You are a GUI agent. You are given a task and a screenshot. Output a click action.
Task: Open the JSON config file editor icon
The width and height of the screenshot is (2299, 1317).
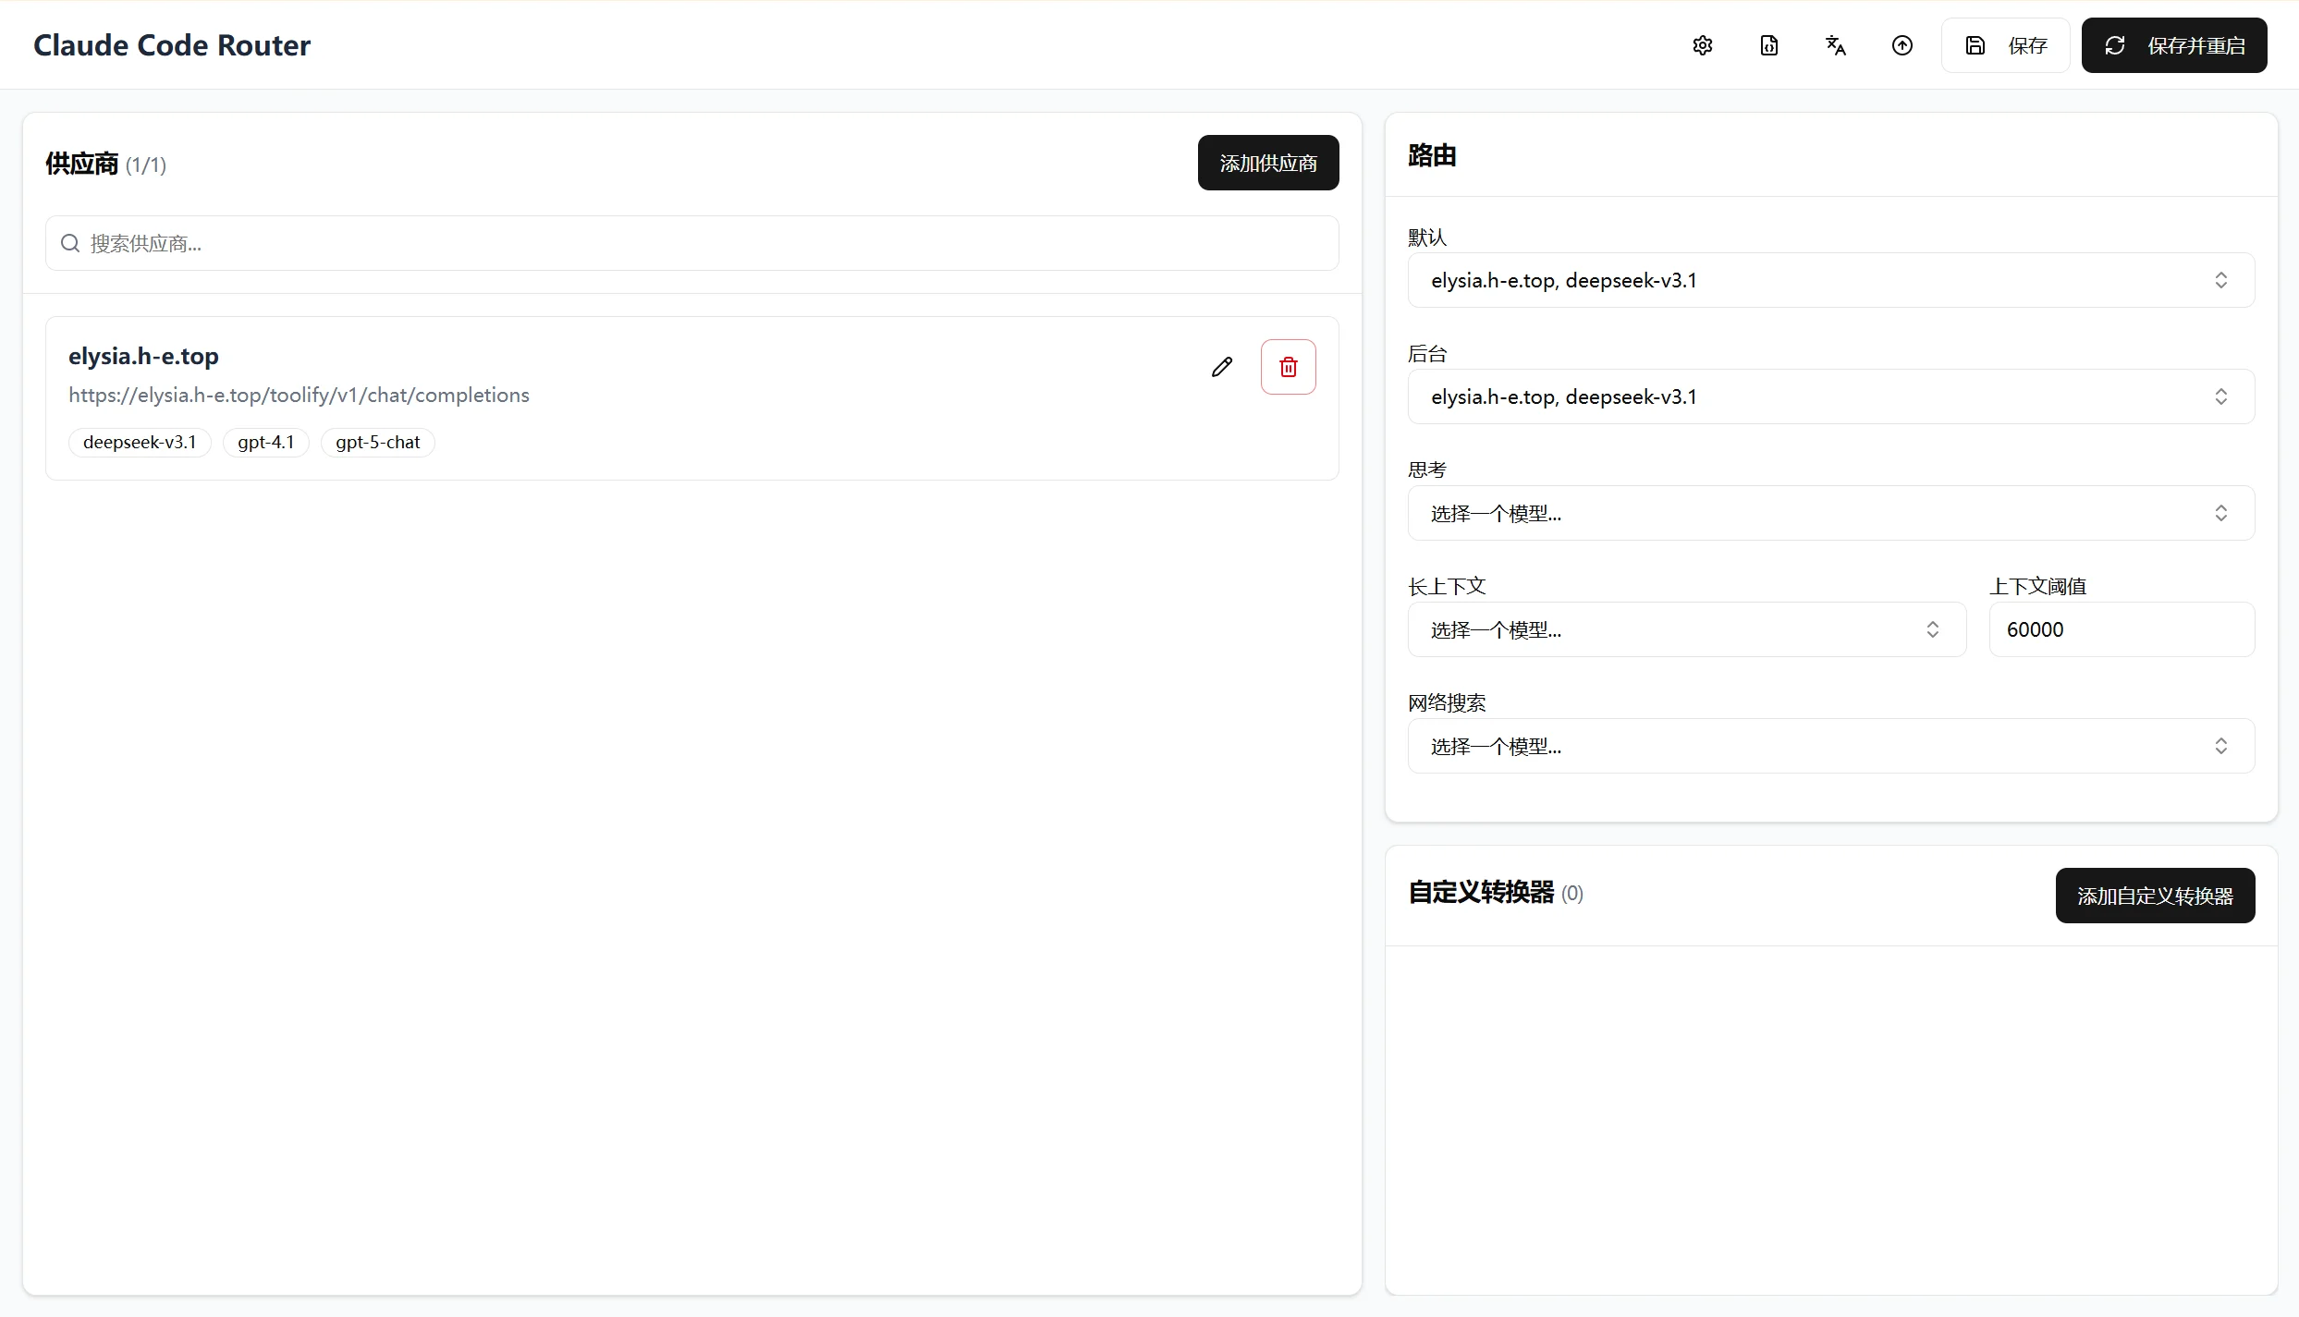1768,45
